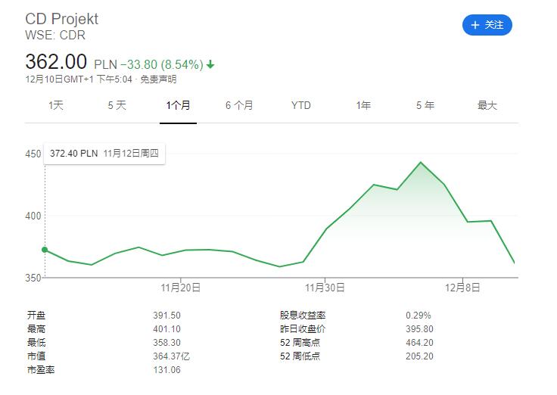Open the 1年 range tab
Viewport: 557px width, 395px height.
pyautogui.click(x=363, y=105)
